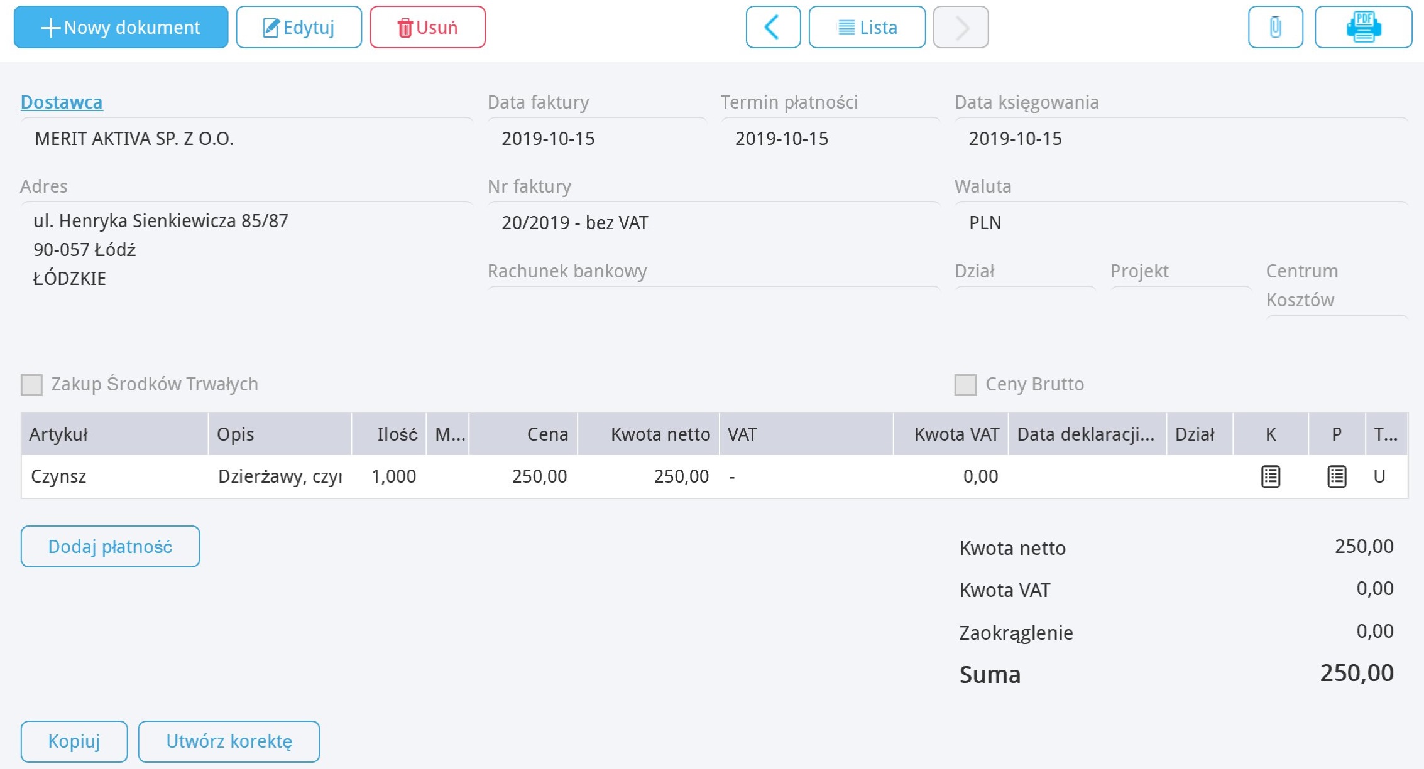Open the Dostawca supplier link
Screen dimensions: 1424x769
pos(62,102)
